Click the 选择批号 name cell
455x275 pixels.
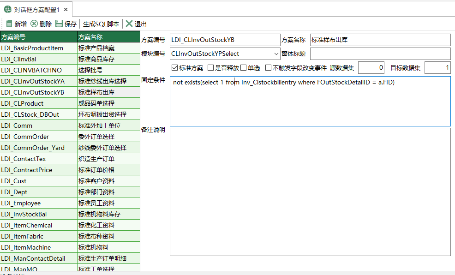point(108,70)
